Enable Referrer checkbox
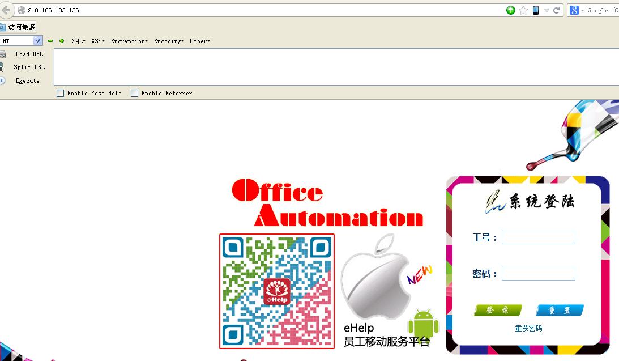The width and height of the screenshot is (619, 361). click(135, 93)
